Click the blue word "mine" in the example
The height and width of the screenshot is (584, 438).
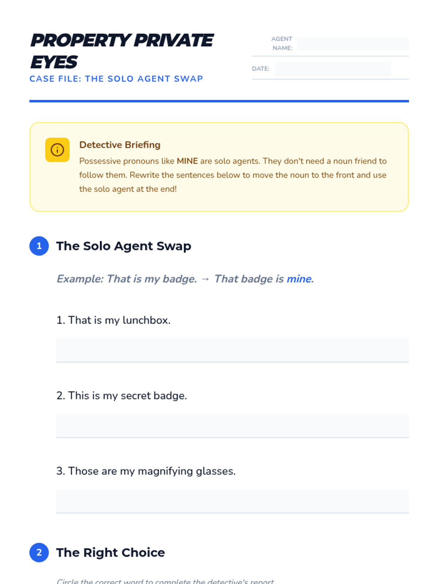tap(299, 279)
